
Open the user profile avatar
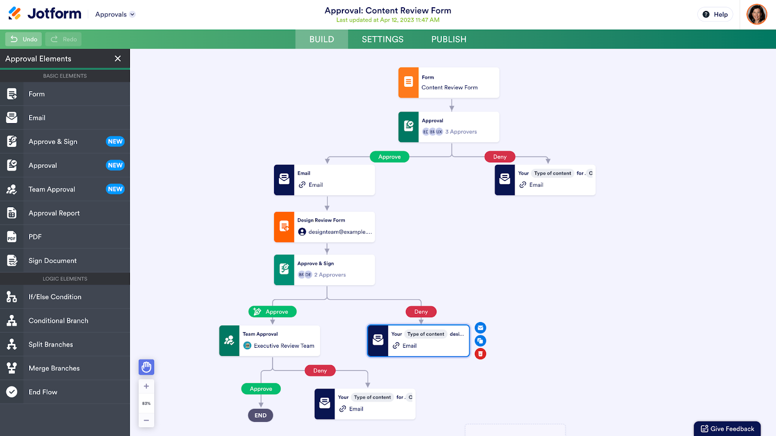[x=757, y=15]
